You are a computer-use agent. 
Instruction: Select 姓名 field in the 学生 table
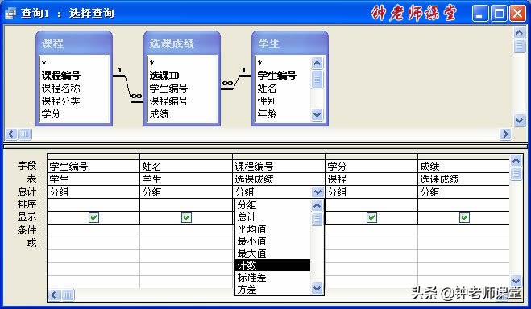pos(267,89)
